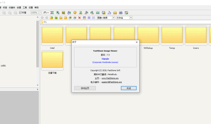211x124 pixels.
Task: Open the draw board text icon
Action: tap(69, 13)
